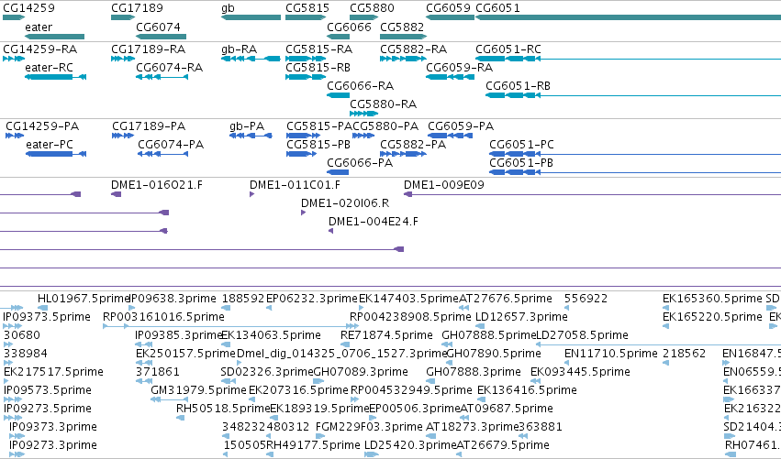This screenshot has height=459, width=781.
Task: Select the CG5880 gene label
Action: pos(372,8)
